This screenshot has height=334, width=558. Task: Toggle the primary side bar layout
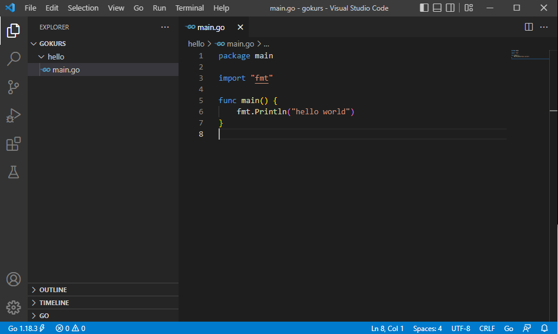424,8
